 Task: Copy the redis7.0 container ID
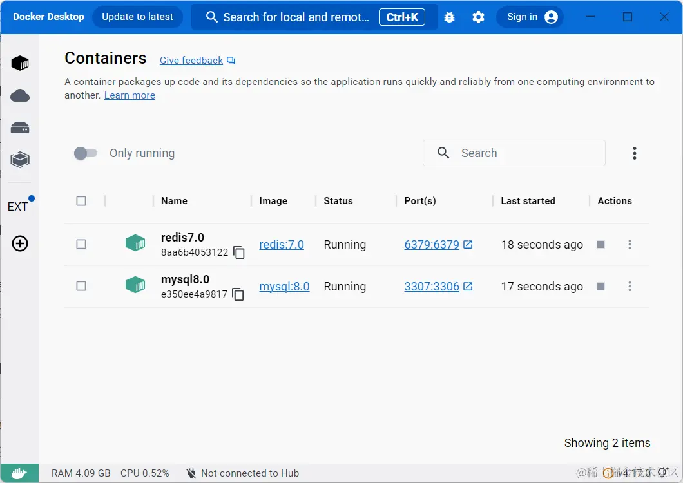[x=238, y=252]
